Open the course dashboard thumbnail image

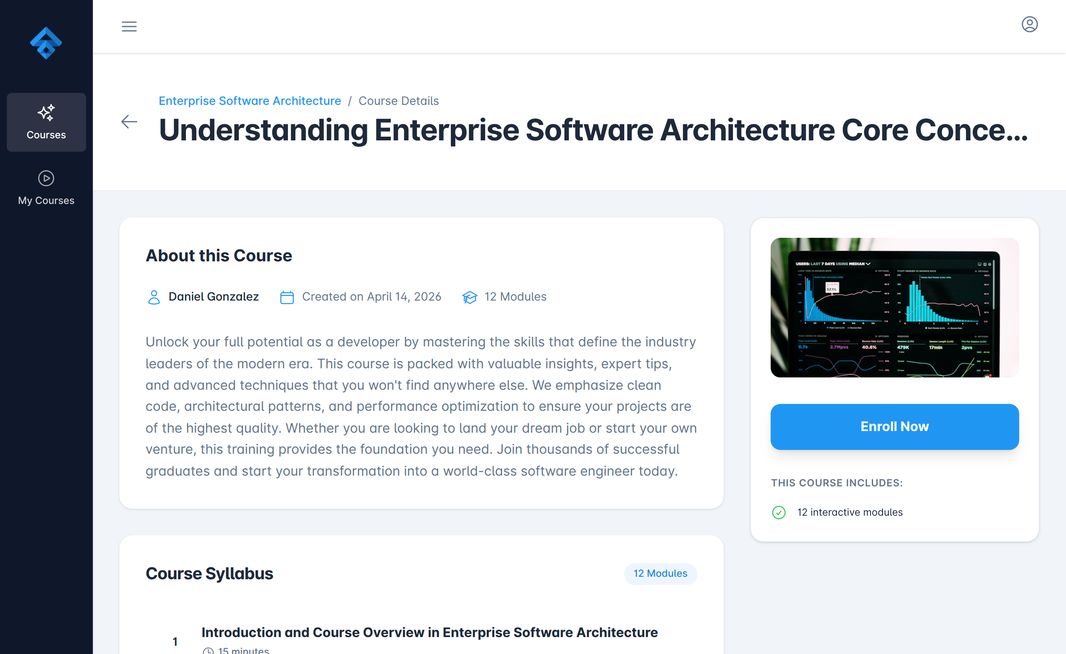[895, 308]
